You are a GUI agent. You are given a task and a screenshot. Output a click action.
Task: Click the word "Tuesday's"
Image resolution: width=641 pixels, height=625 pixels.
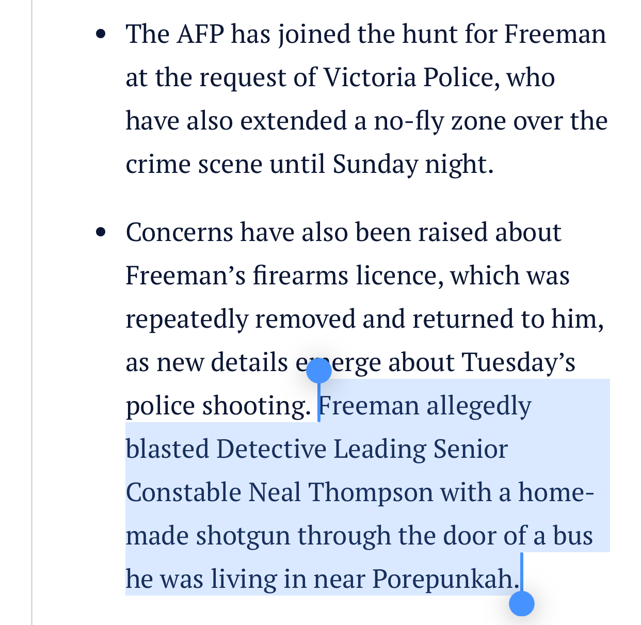518,362
